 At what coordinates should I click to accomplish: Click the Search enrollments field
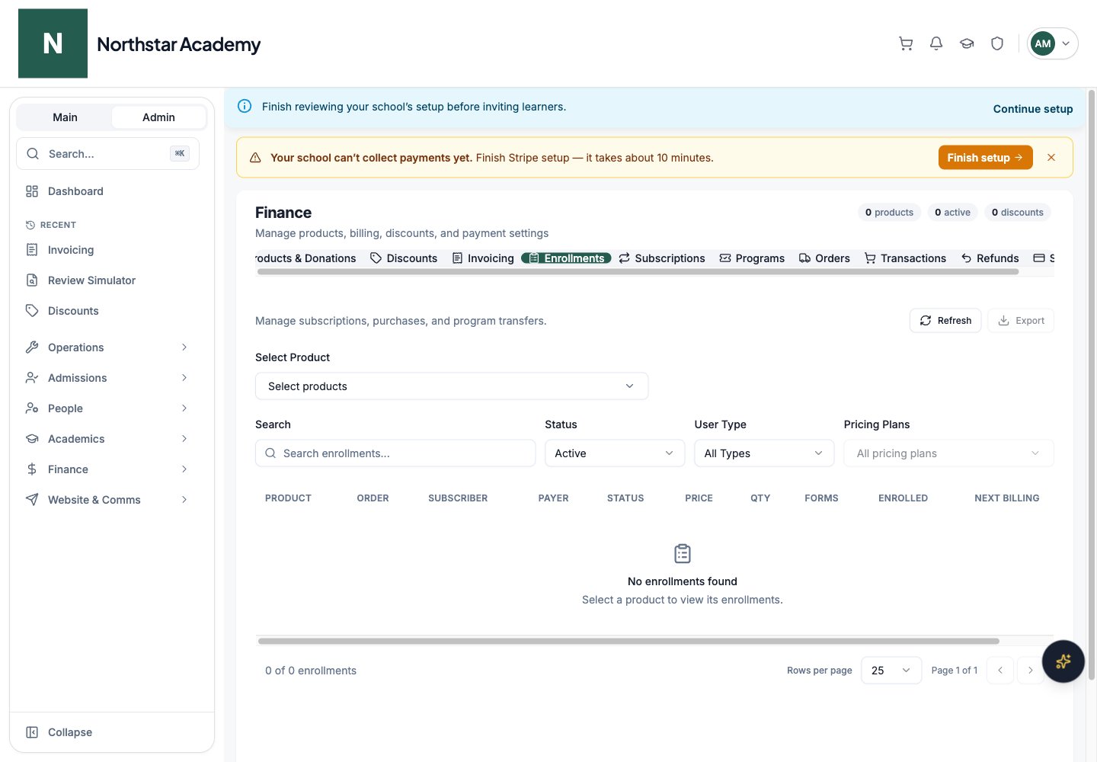(x=395, y=453)
